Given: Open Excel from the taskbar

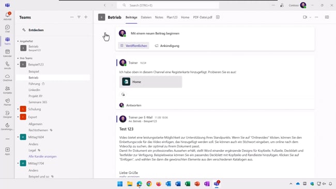Looking at the screenshot, I should (188, 184).
